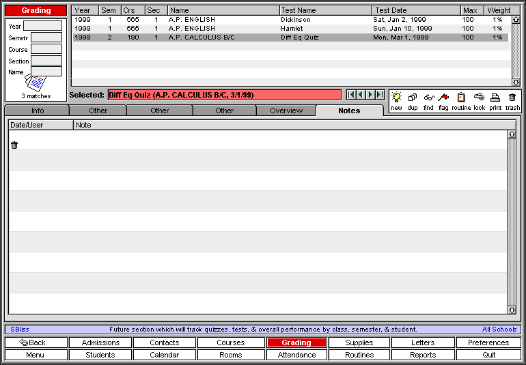Select the Hamlet test row

tap(290, 29)
